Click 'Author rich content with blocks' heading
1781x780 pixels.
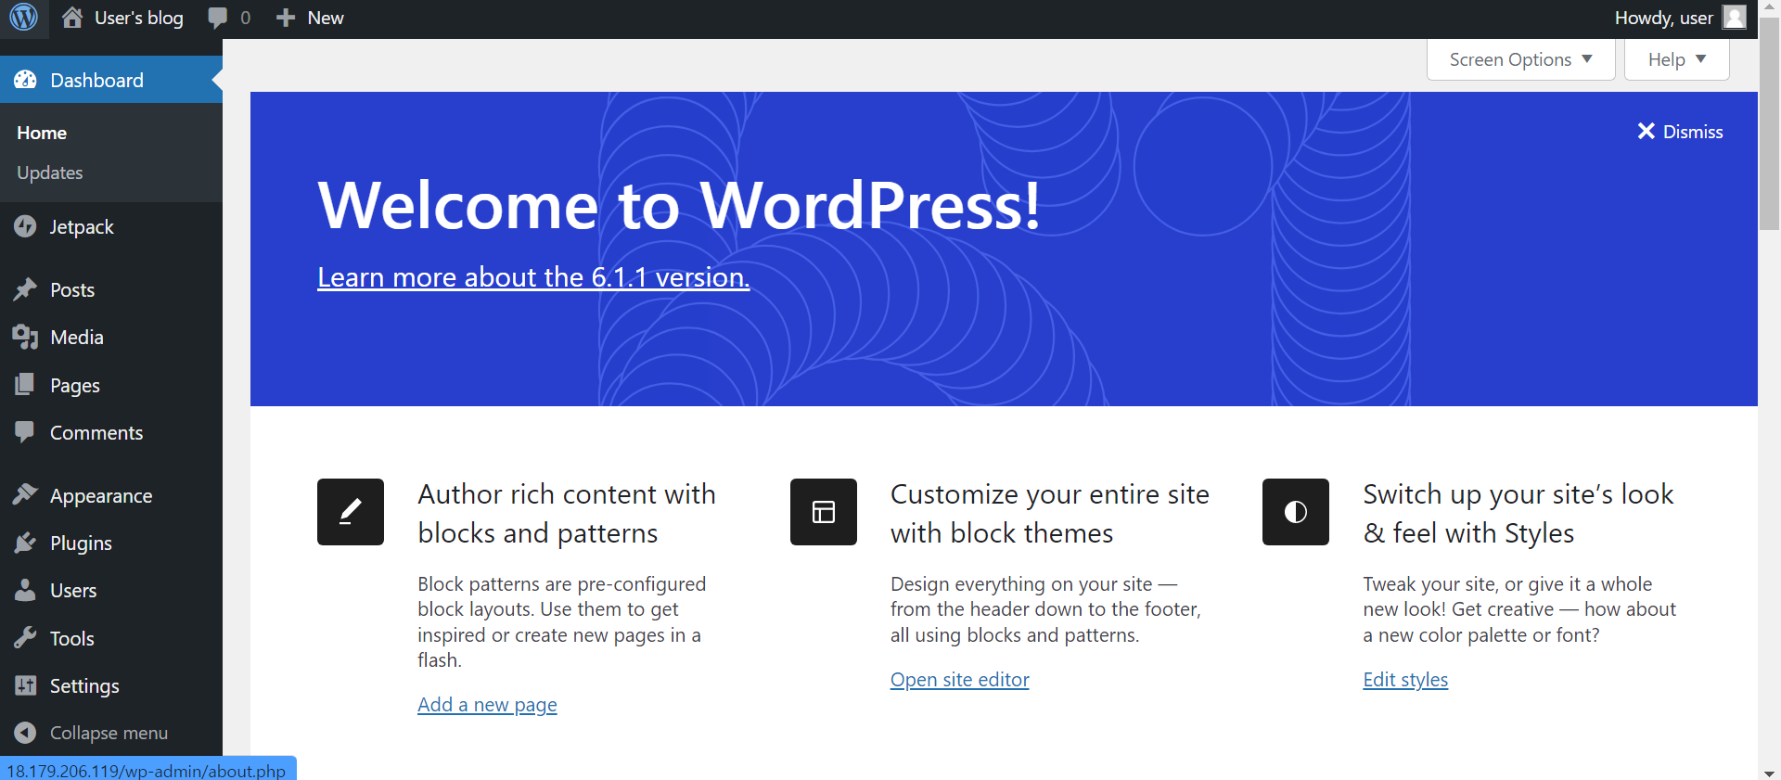pyautogui.click(x=567, y=514)
